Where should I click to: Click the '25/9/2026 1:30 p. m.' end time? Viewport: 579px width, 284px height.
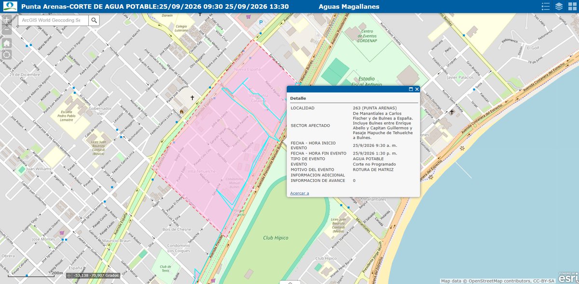[374, 153]
